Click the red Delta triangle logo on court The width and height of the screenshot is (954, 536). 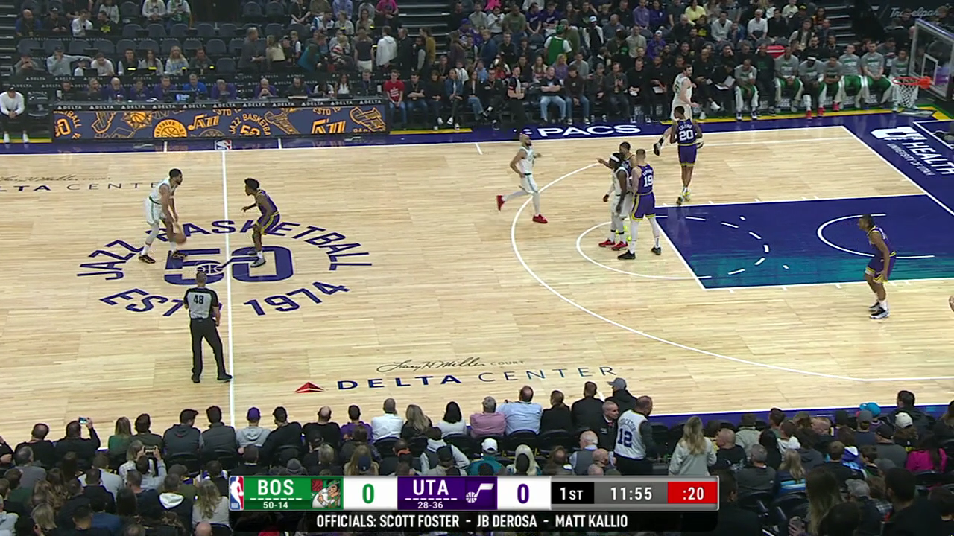pos(309,387)
